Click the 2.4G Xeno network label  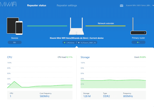pyautogui.click(x=70, y=43)
